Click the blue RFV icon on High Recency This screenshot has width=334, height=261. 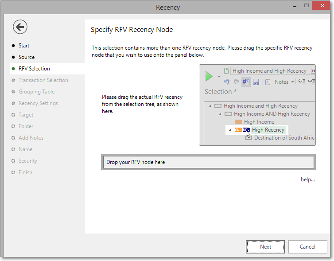[x=246, y=130]
